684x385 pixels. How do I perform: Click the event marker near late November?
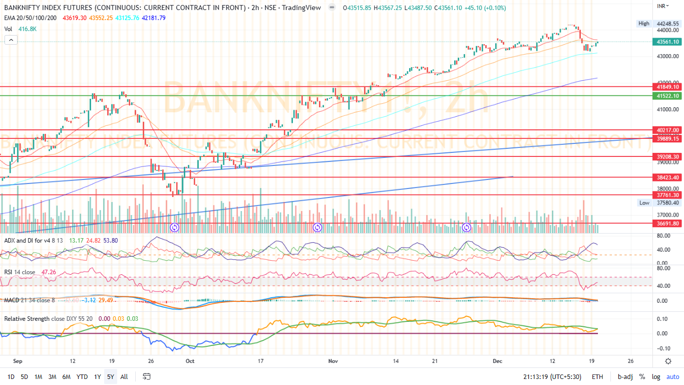(x=466, y=228)
